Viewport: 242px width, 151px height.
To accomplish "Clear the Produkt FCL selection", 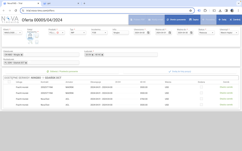I will [58, 33].
